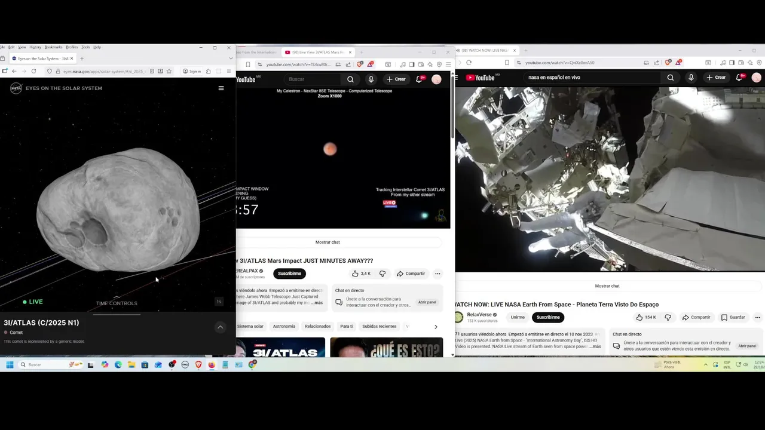Show more chips with the right arrow

(x=436, y=327)
